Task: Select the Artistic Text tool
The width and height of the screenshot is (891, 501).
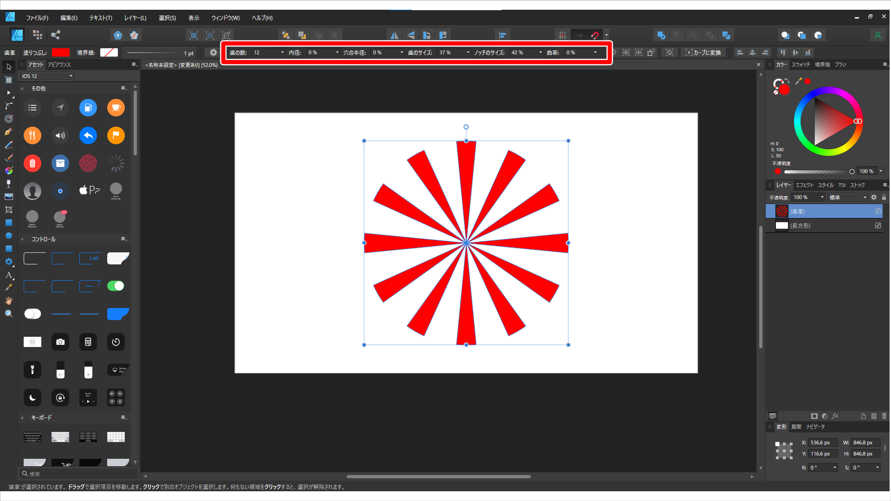Action: [x=8, y=274]
